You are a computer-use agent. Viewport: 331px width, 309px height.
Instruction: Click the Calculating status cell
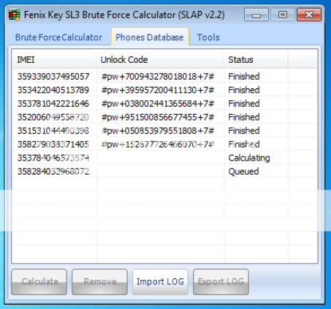[249, 158]
